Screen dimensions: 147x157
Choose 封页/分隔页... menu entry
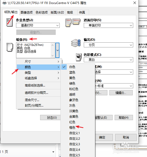pos(39,105)
